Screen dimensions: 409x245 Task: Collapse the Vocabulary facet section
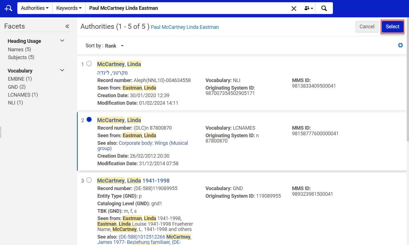[x=62, y=71]
